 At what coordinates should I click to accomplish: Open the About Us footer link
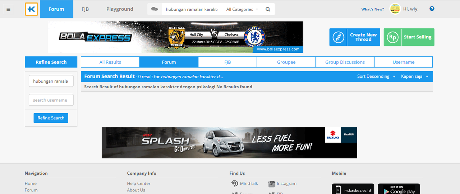(136, 190)
